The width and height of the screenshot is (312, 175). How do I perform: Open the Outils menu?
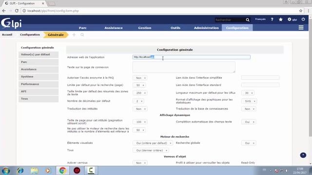[175, 28]
